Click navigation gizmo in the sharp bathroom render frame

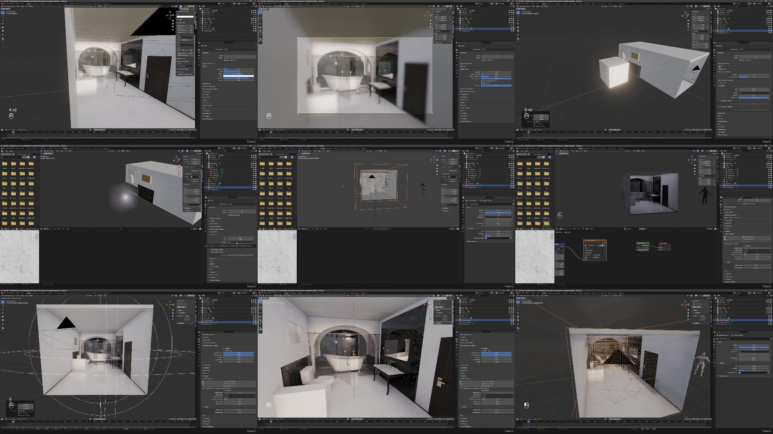point(428,304)
